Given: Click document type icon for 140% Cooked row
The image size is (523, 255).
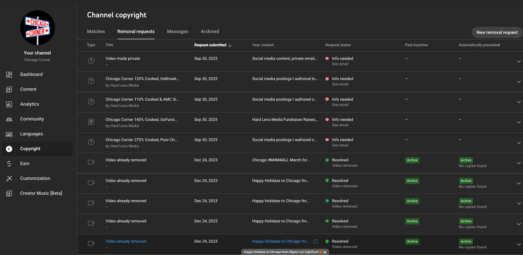Looking at the screenshot, I should click(91, 122).
